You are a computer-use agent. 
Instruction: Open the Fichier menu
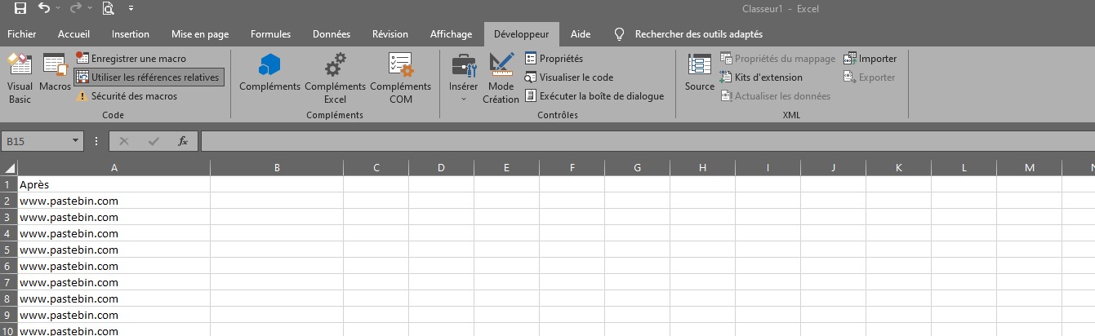21,34
